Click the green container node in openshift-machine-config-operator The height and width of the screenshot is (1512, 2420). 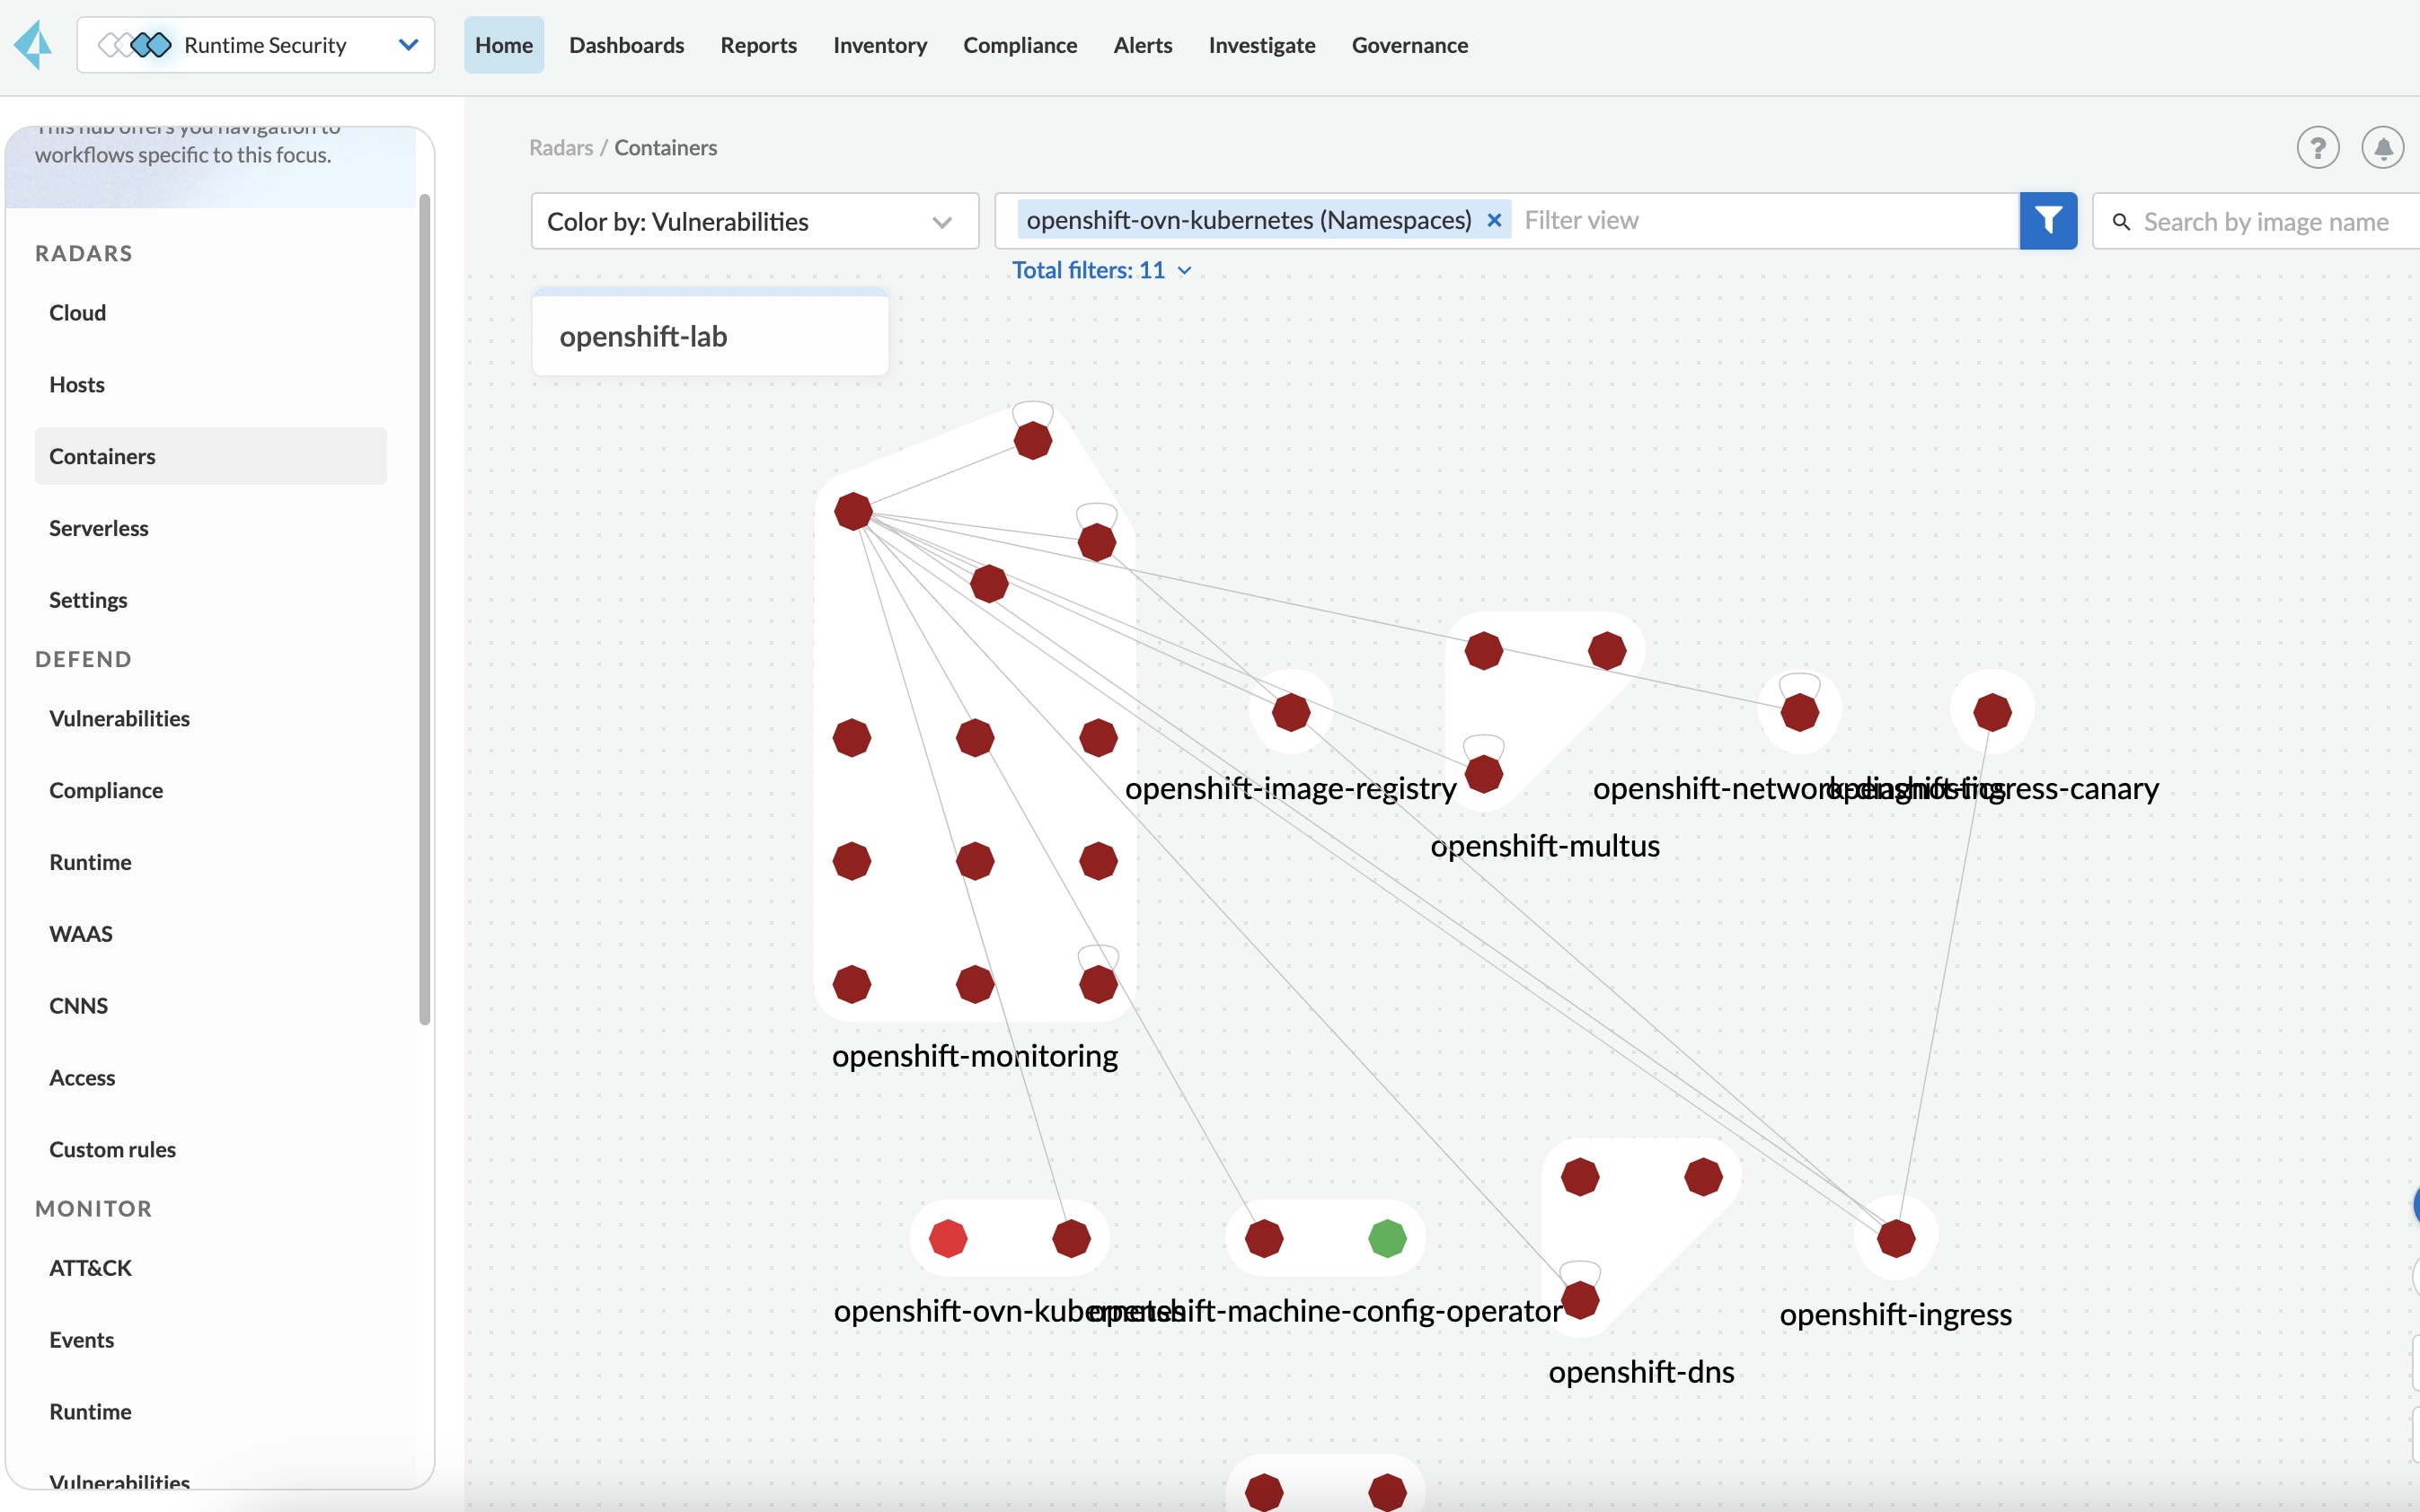click(x=1387, y=1238)
